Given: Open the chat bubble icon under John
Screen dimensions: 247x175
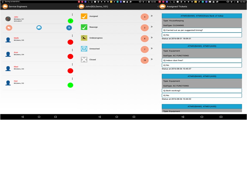Looking at the screenshot, I should [x=39, y=28].
